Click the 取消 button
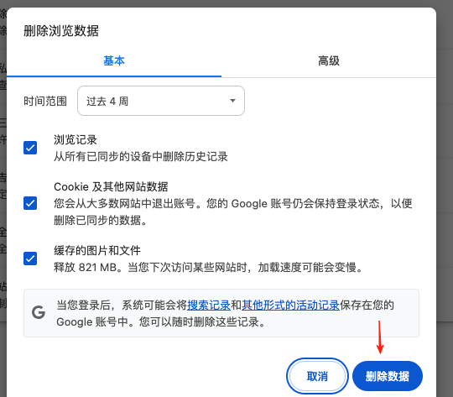 point(317,376)
